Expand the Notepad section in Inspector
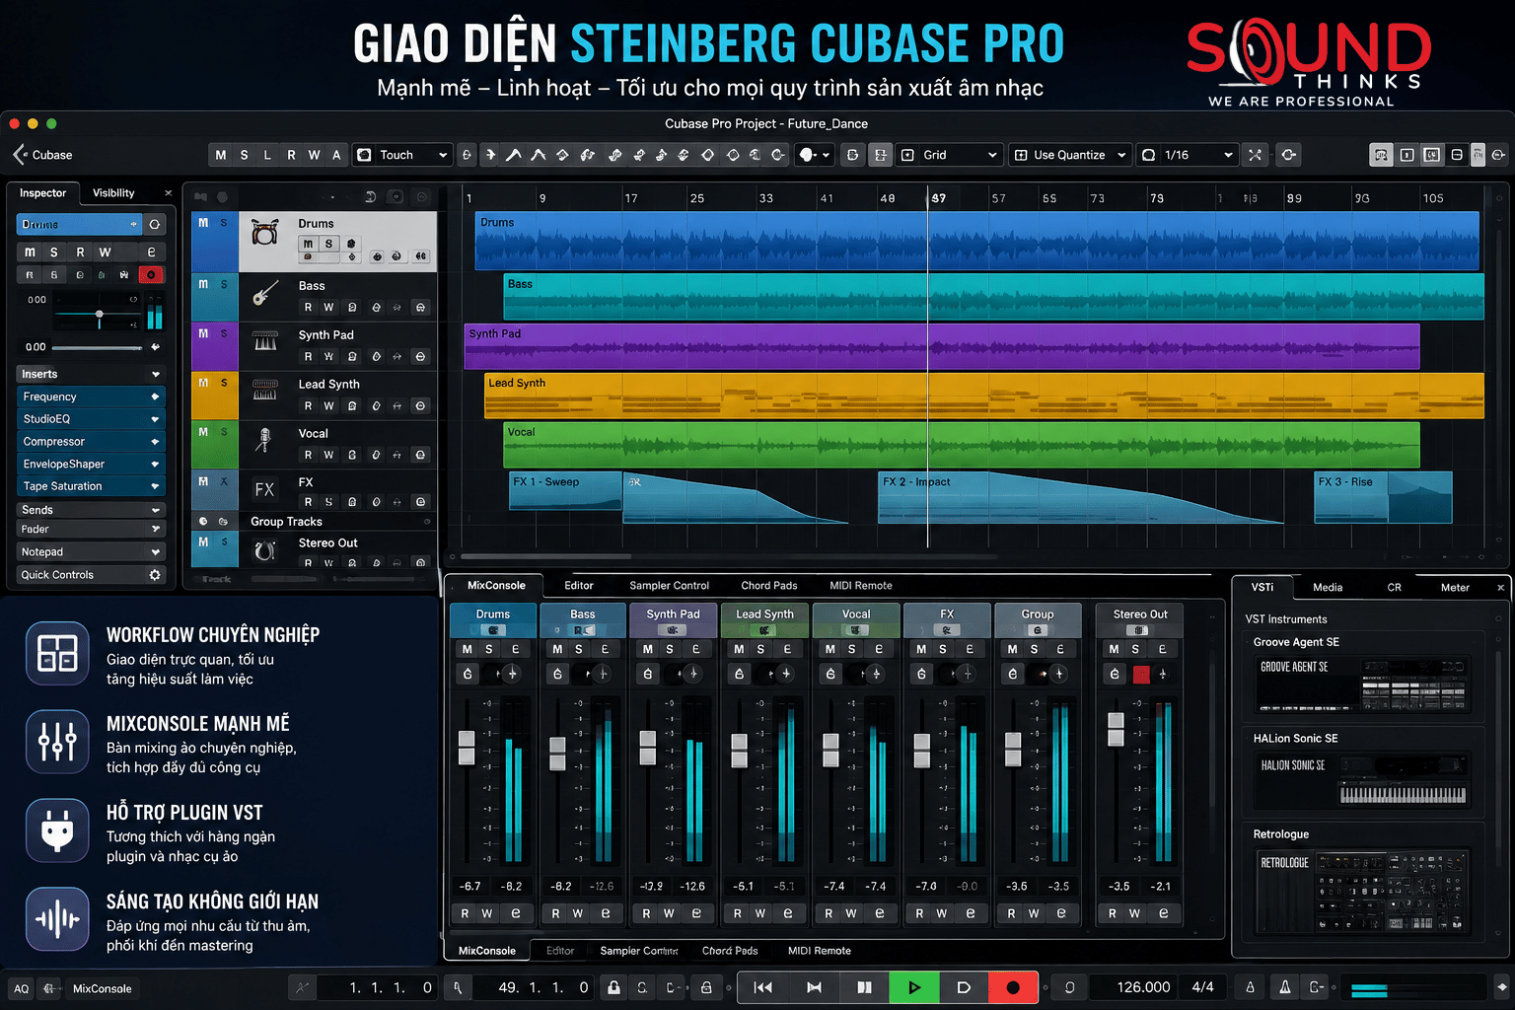Image resolution: width=1515 pixels, height=1010 pixels. (90, 552)
